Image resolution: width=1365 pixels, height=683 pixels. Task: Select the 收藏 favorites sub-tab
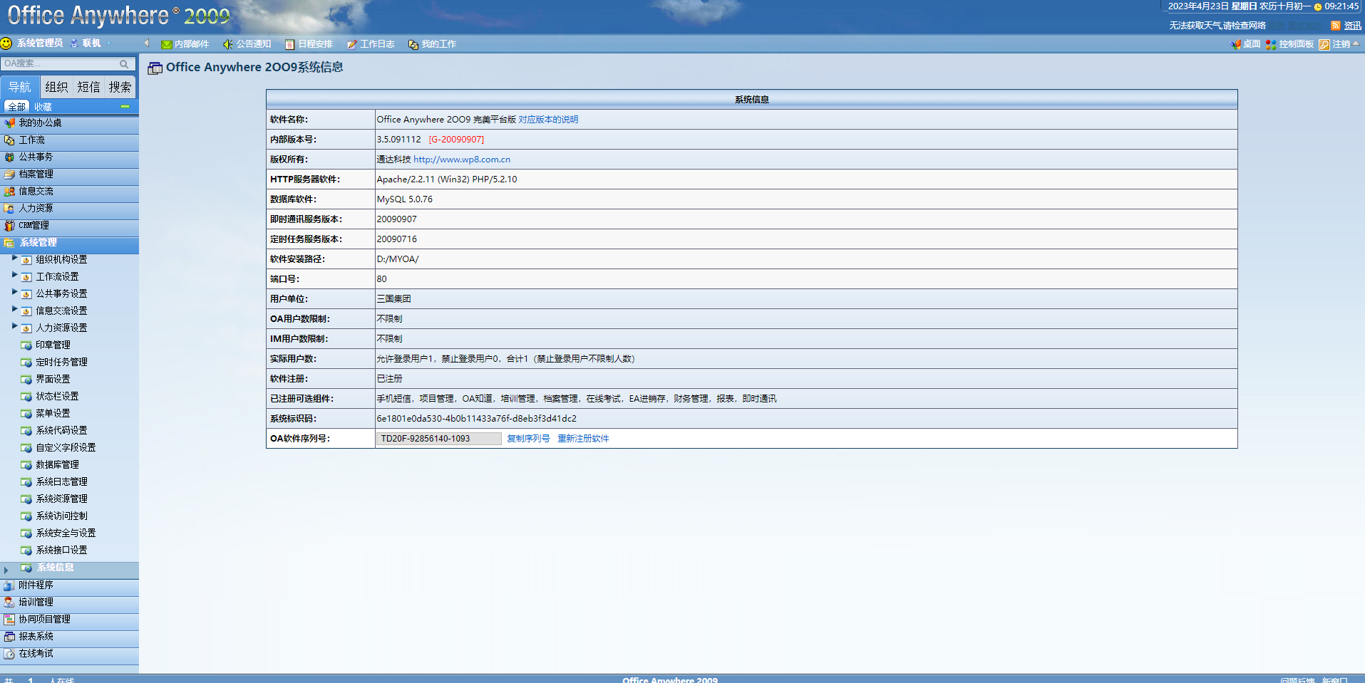pyautogui.click(x=43, y=107)
